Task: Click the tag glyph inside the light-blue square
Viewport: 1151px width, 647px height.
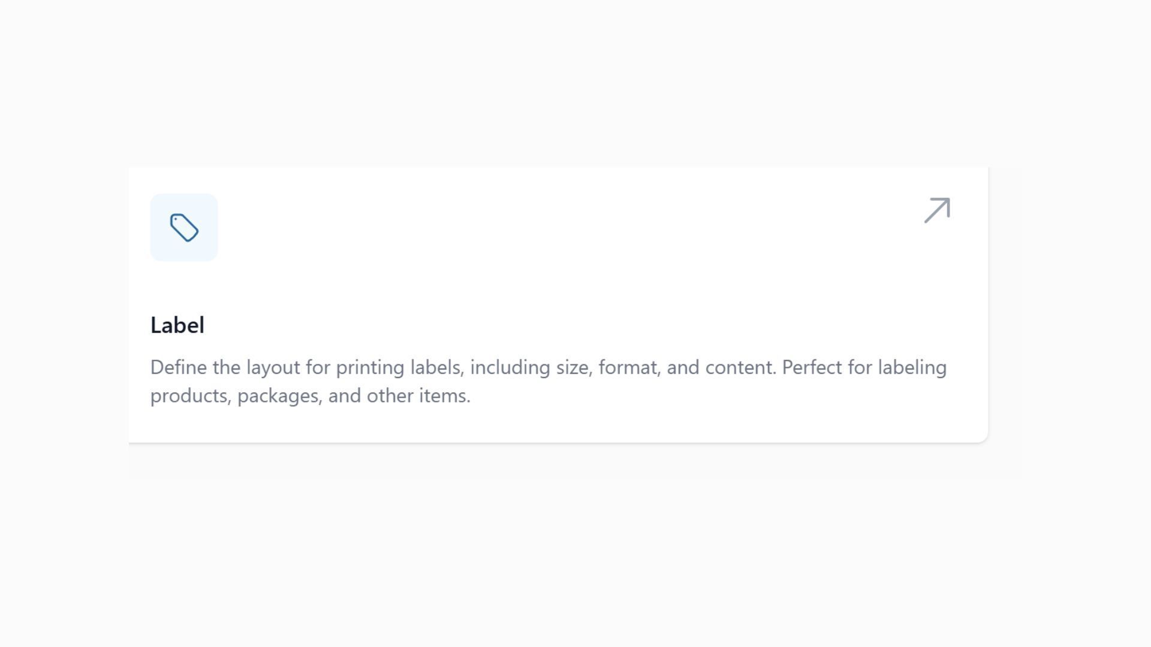Action: click(x=183, y=226)
